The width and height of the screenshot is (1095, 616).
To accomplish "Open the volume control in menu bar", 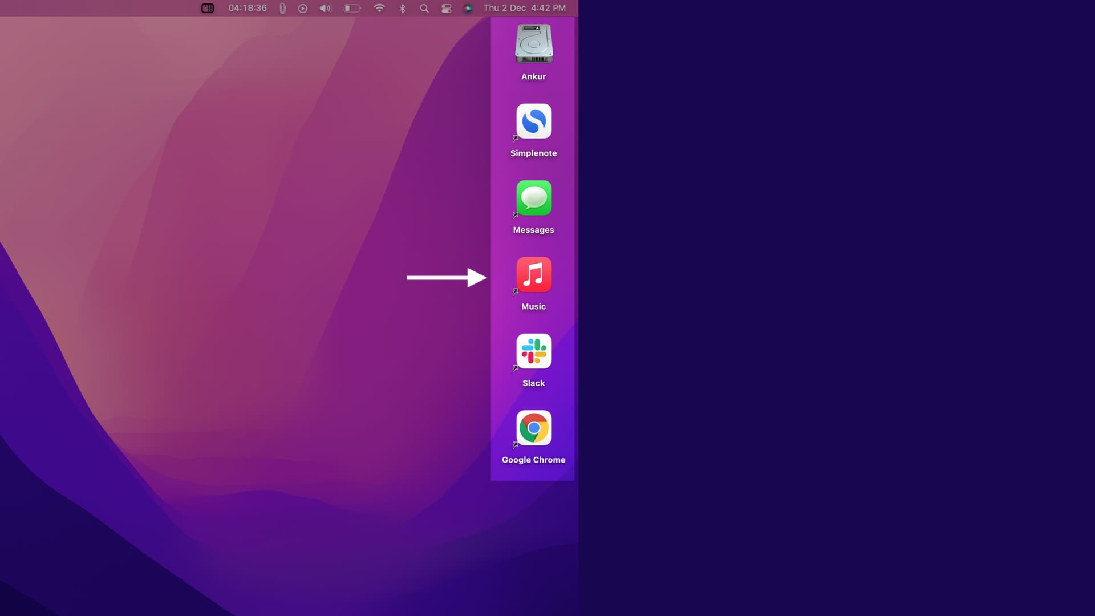I will click(x=325, y=9).
